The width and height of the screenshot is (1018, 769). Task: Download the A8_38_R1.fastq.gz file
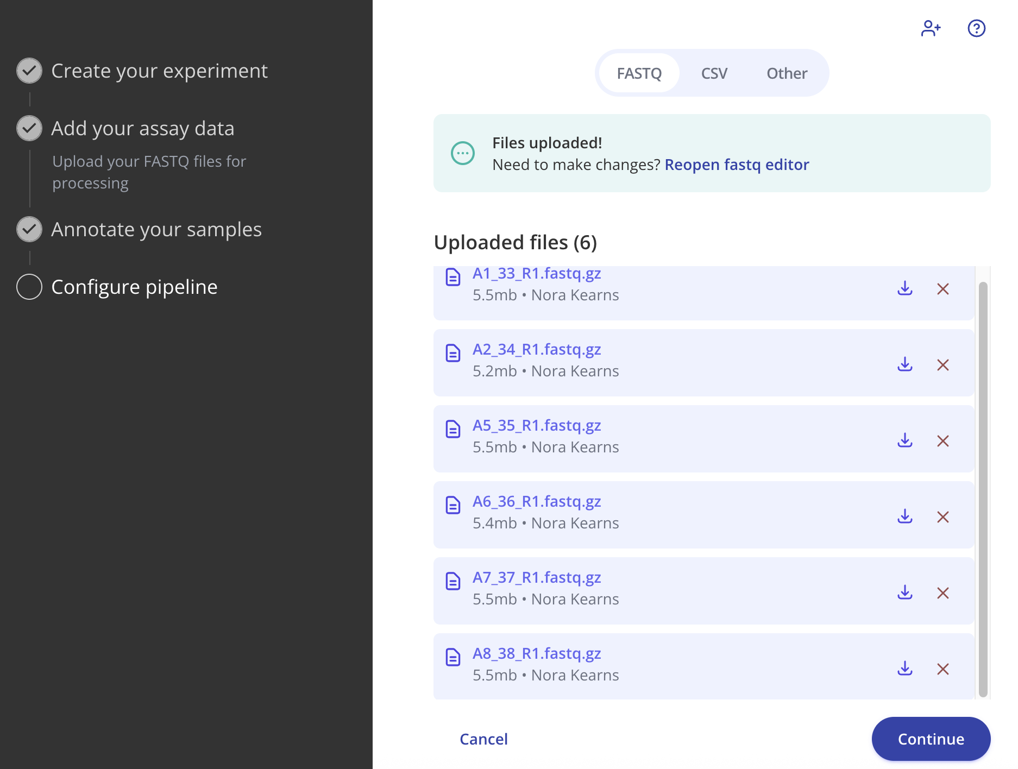904,669
